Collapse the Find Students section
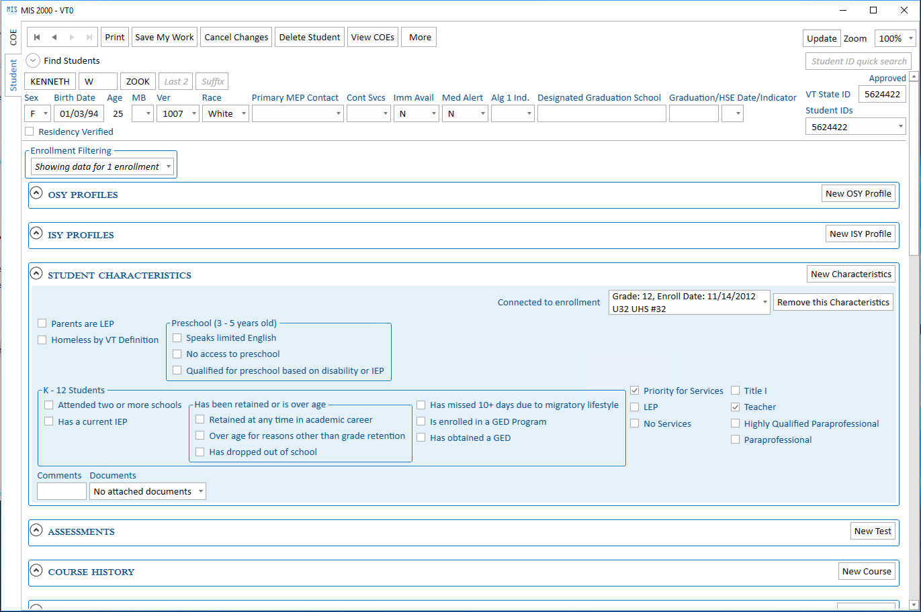Screen dimensions: 921x612 tap(33, 60)
